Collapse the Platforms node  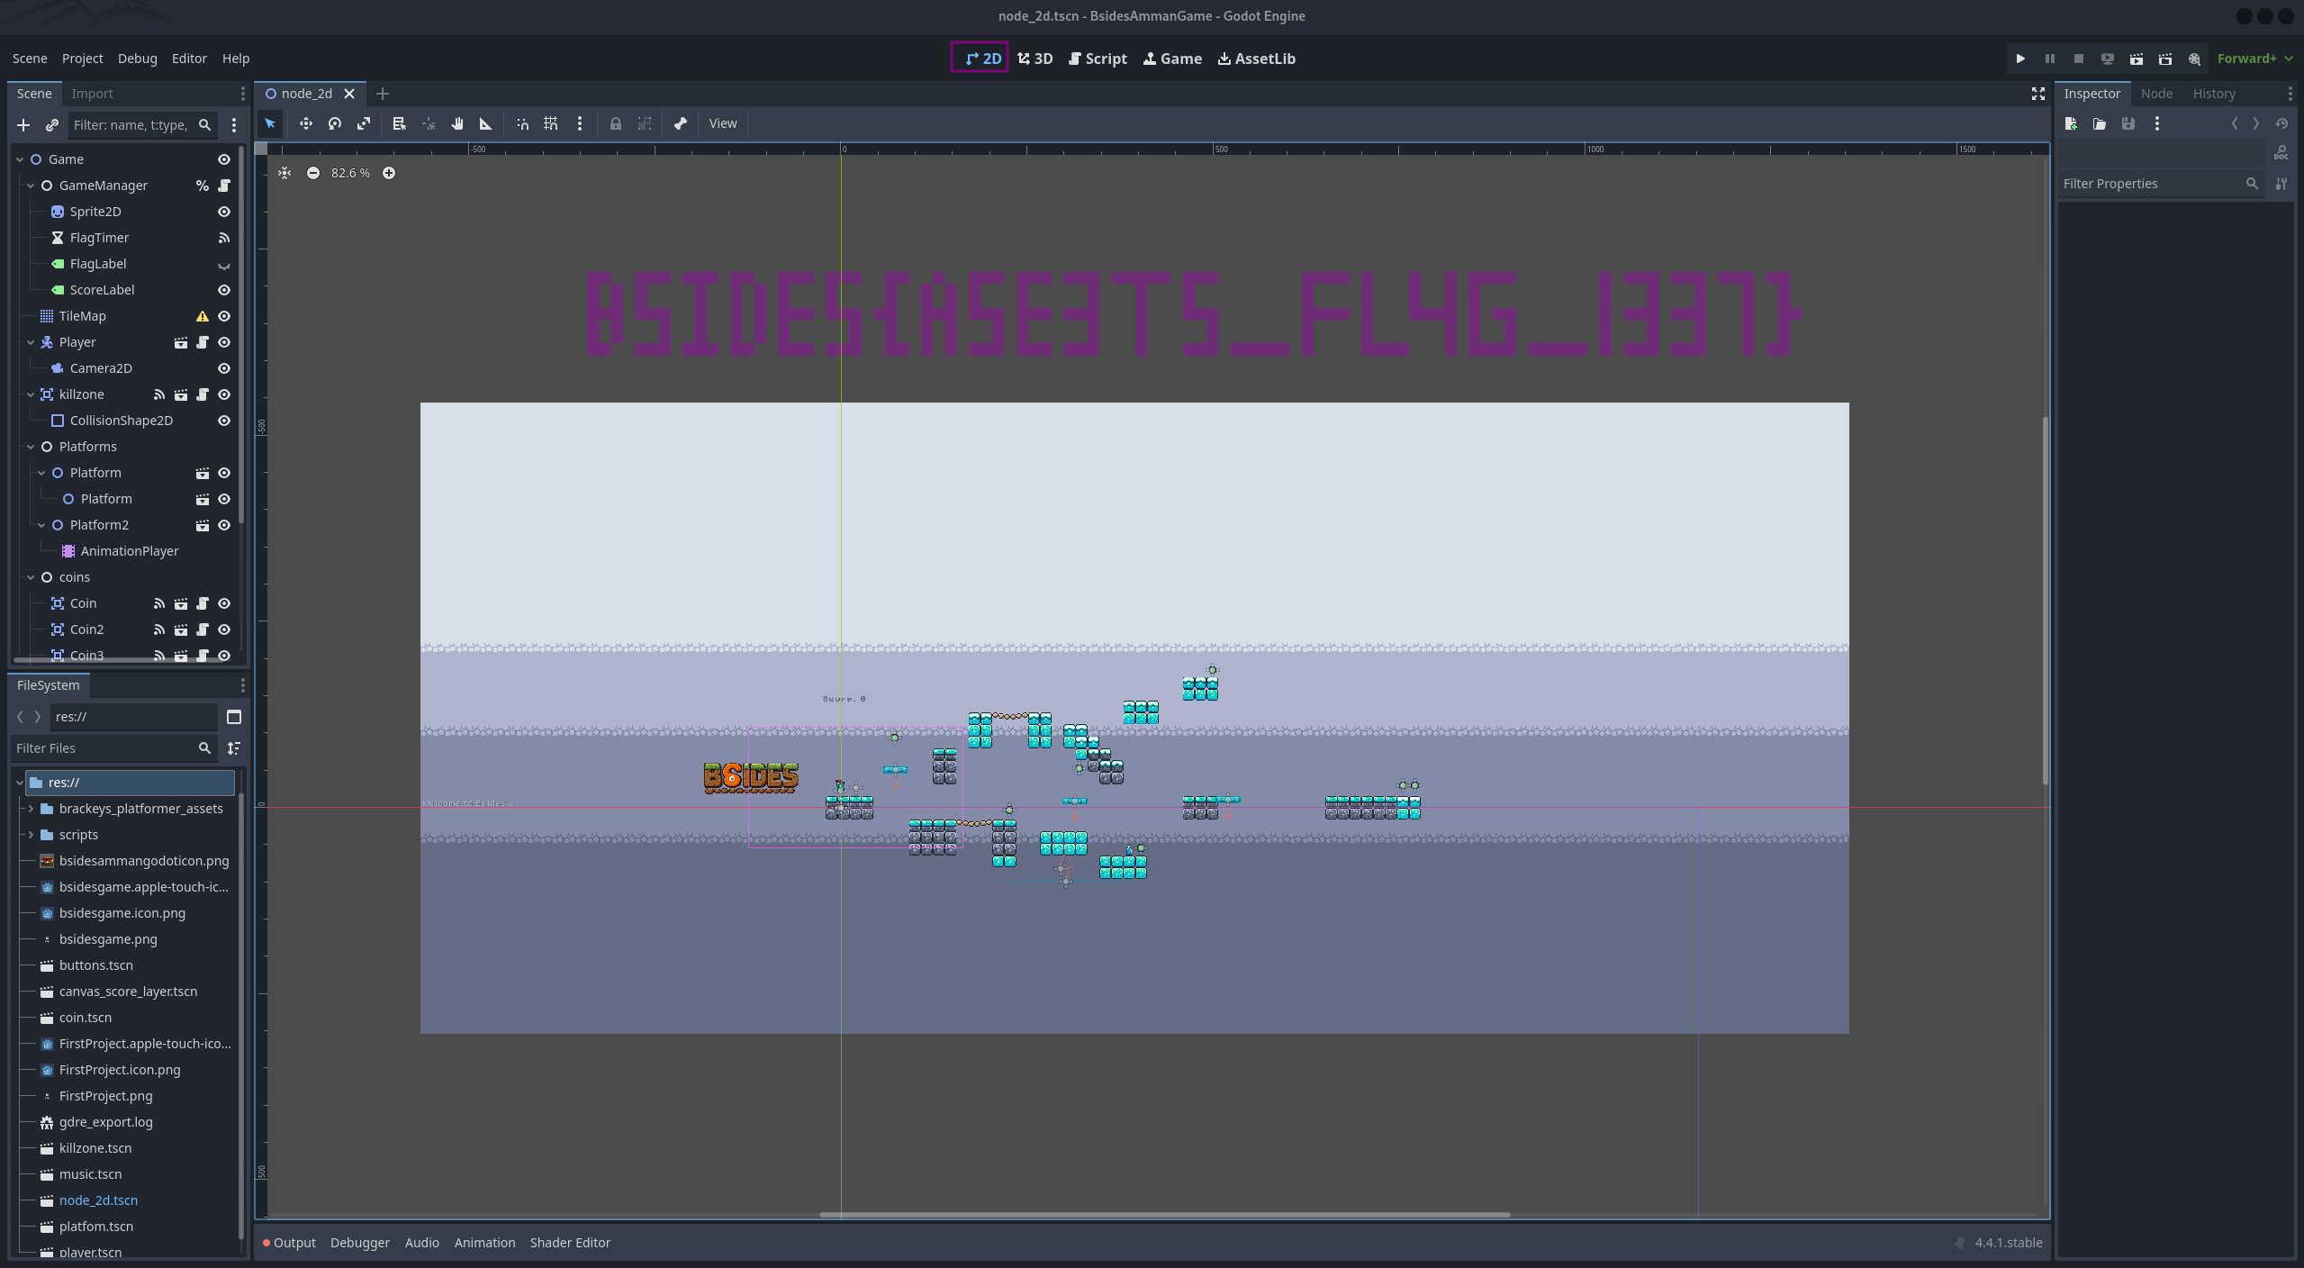pyautogui.click(x=31, y=447)
